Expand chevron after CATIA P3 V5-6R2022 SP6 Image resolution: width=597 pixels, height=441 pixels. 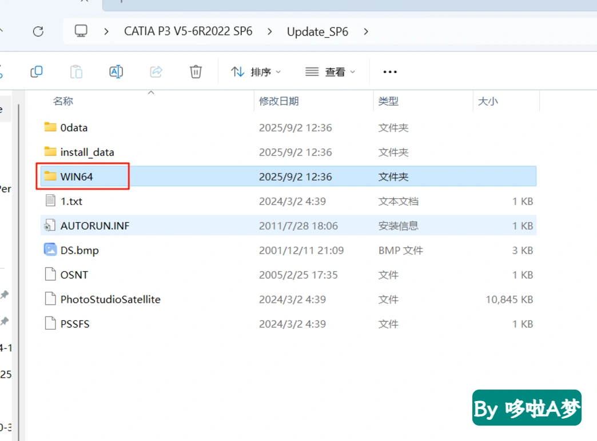[x=269, y=31]
